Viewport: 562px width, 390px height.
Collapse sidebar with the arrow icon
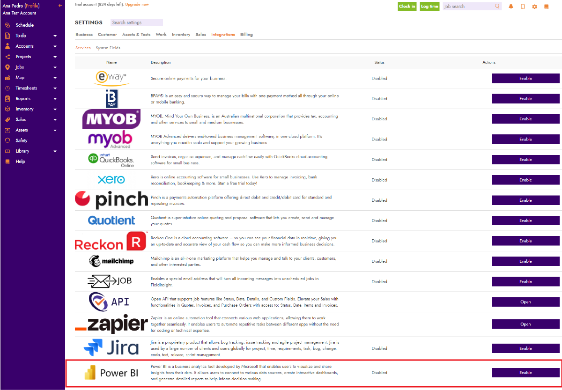(60, 6)
